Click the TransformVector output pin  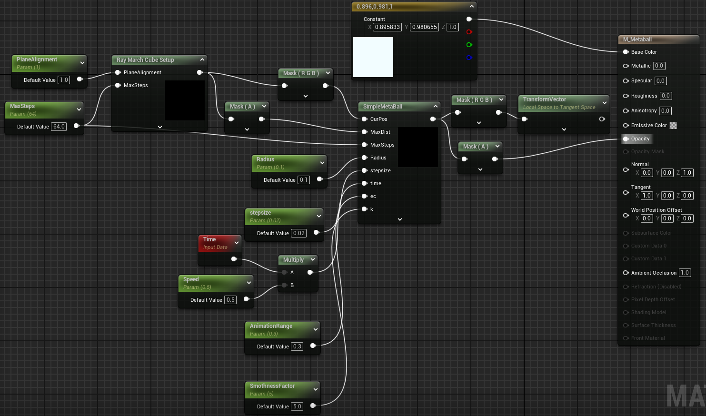tap(602, 119)
